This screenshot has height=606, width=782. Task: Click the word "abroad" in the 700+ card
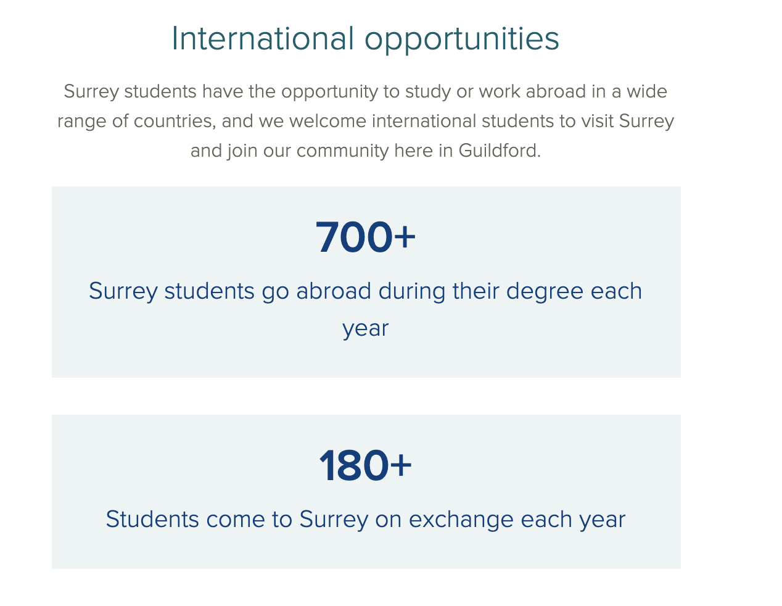(x=334, y=291)
